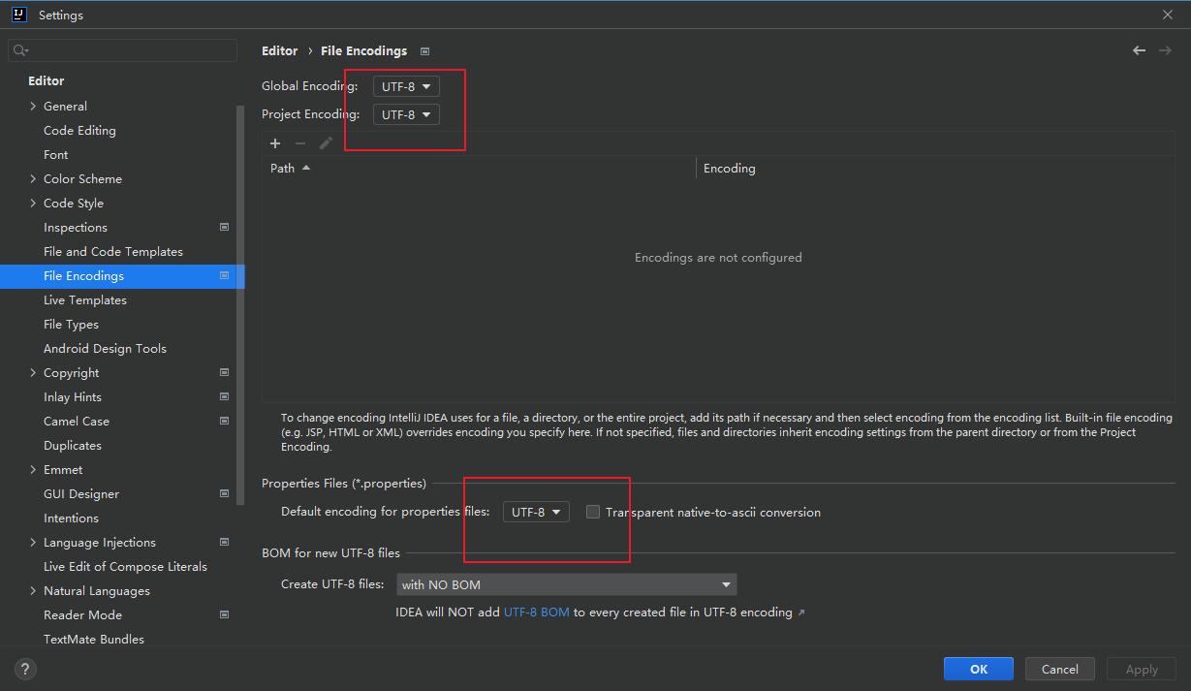Click the Encoding column header
The height and width of the screenshot is (691, 1191).
coord(936,169)
